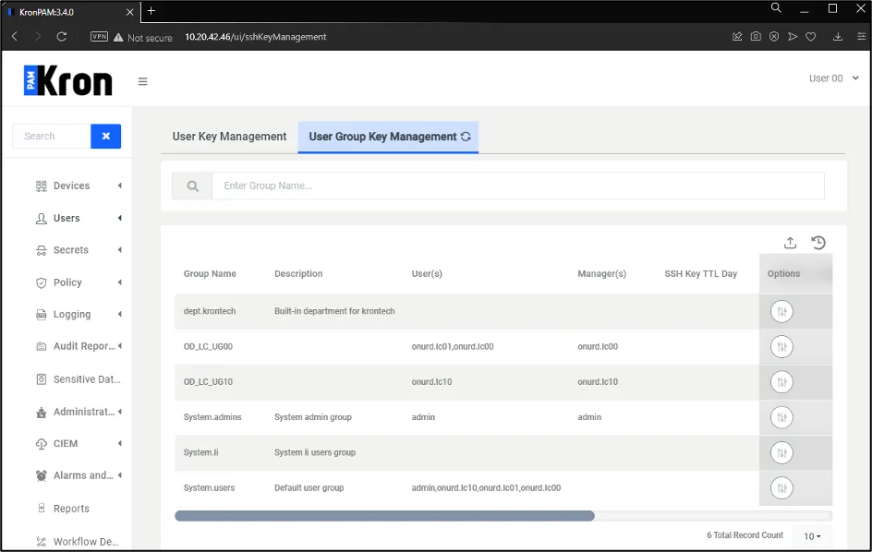This screenshot has width=872, height=552.
Task: Expand the Devices sidebar menu
Action: (x=78, y=186)
